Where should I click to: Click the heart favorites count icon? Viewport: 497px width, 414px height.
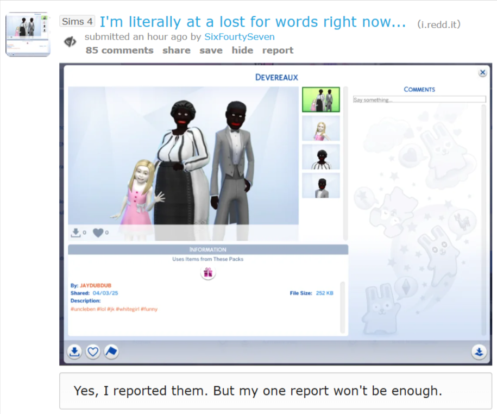click(98, 233)
